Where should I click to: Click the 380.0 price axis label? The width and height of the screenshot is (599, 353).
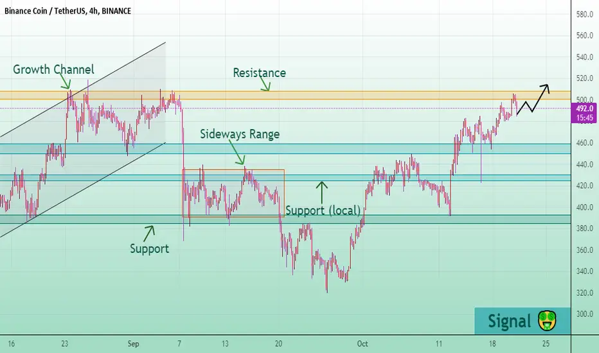584,228
